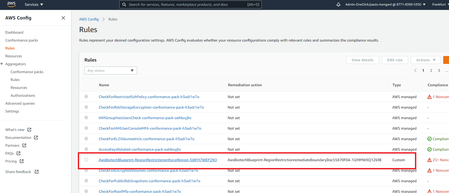Viewport: 449px width, 193px height.
Task: Click the Edit rule button
Action: tap(395, 60)
